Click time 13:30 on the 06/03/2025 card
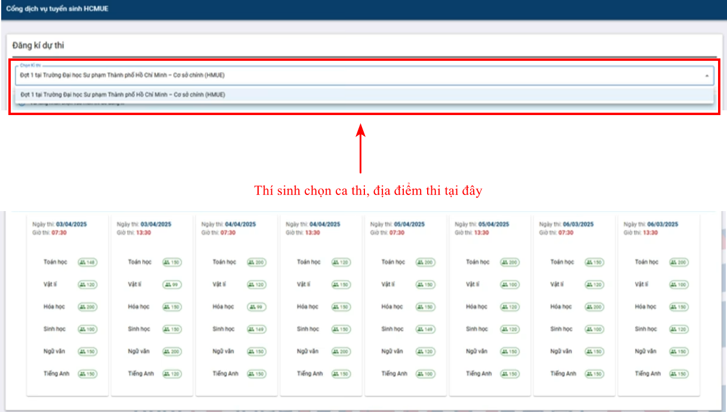727x412 pixels. pyautogui.click(x=651, y=233)
